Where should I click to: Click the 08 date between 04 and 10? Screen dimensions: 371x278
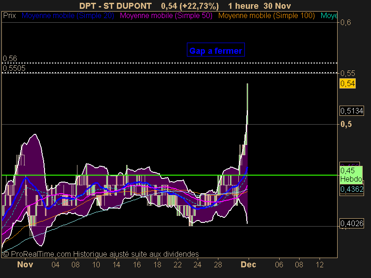pyautogui.click(x=76, y=264)
